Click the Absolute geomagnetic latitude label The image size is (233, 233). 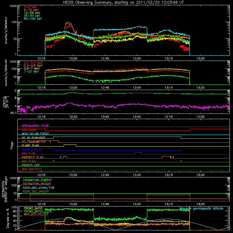201,209
